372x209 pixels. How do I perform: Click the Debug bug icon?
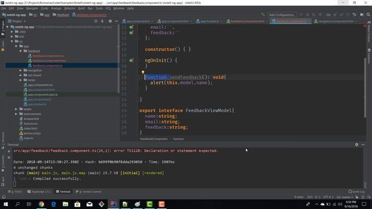307,15
